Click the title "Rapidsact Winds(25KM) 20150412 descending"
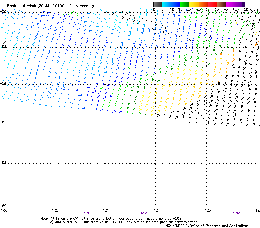 (x=50, y=6)
